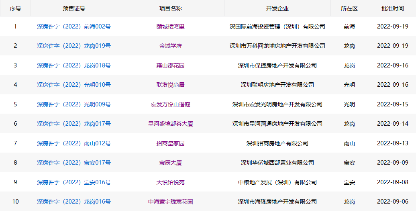The image size is (416, 212).
Task: Open project 颐城栖湾里
Action: pyautogui.click(x=170, y=26)
